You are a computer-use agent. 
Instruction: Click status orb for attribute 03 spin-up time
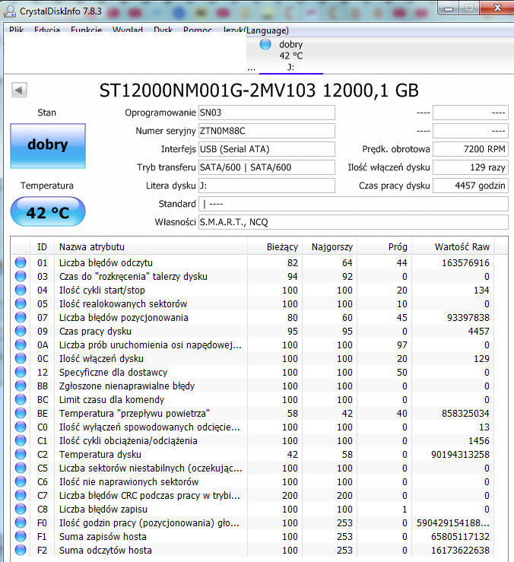pos(21,276)
